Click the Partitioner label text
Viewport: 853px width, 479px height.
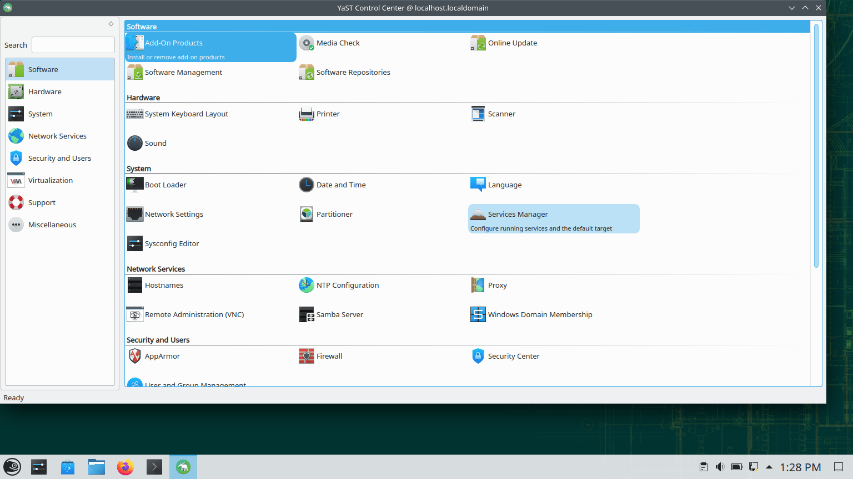pos(334,214)
